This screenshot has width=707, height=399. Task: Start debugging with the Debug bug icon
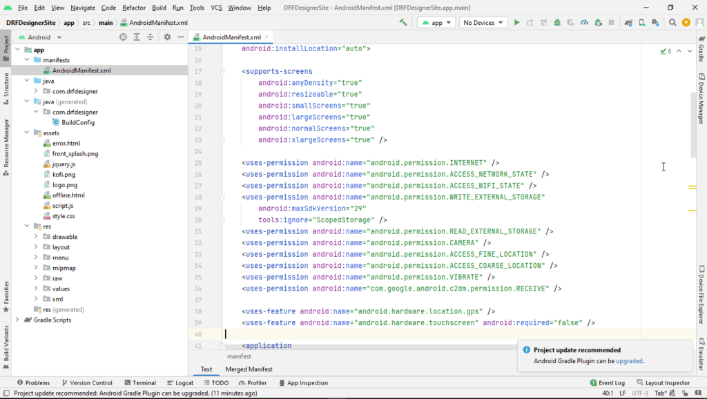(557, 23)
